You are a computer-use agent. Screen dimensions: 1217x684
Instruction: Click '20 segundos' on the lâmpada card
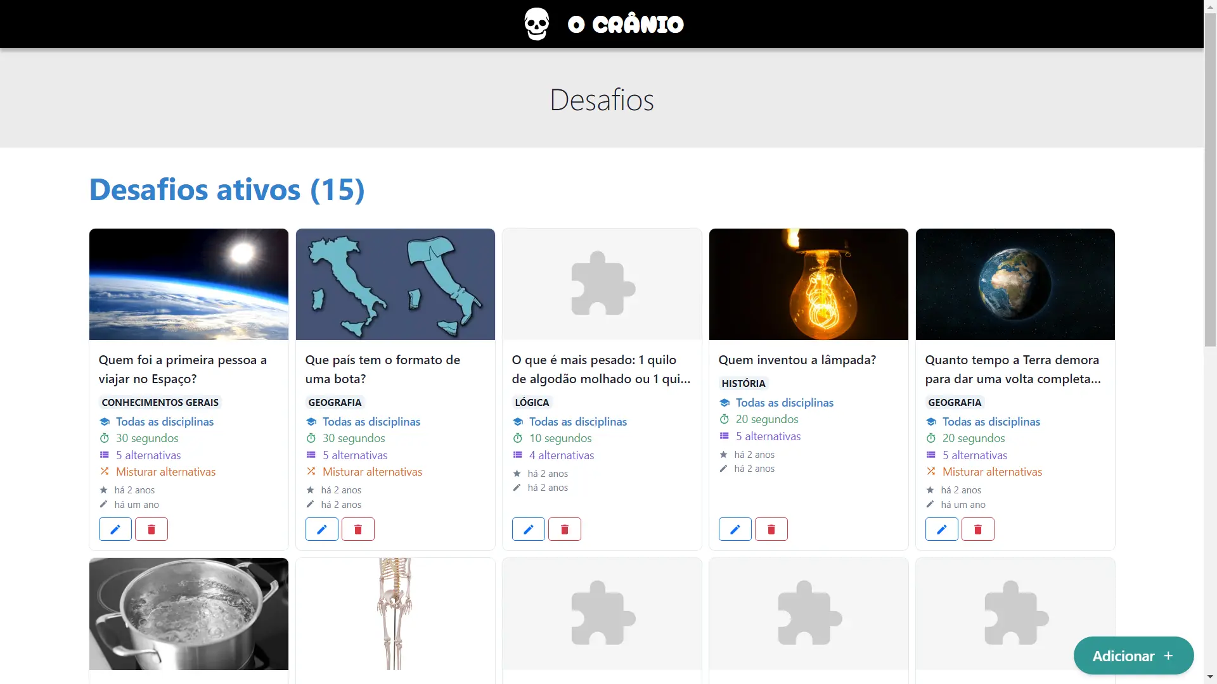[x=767, y=419]
